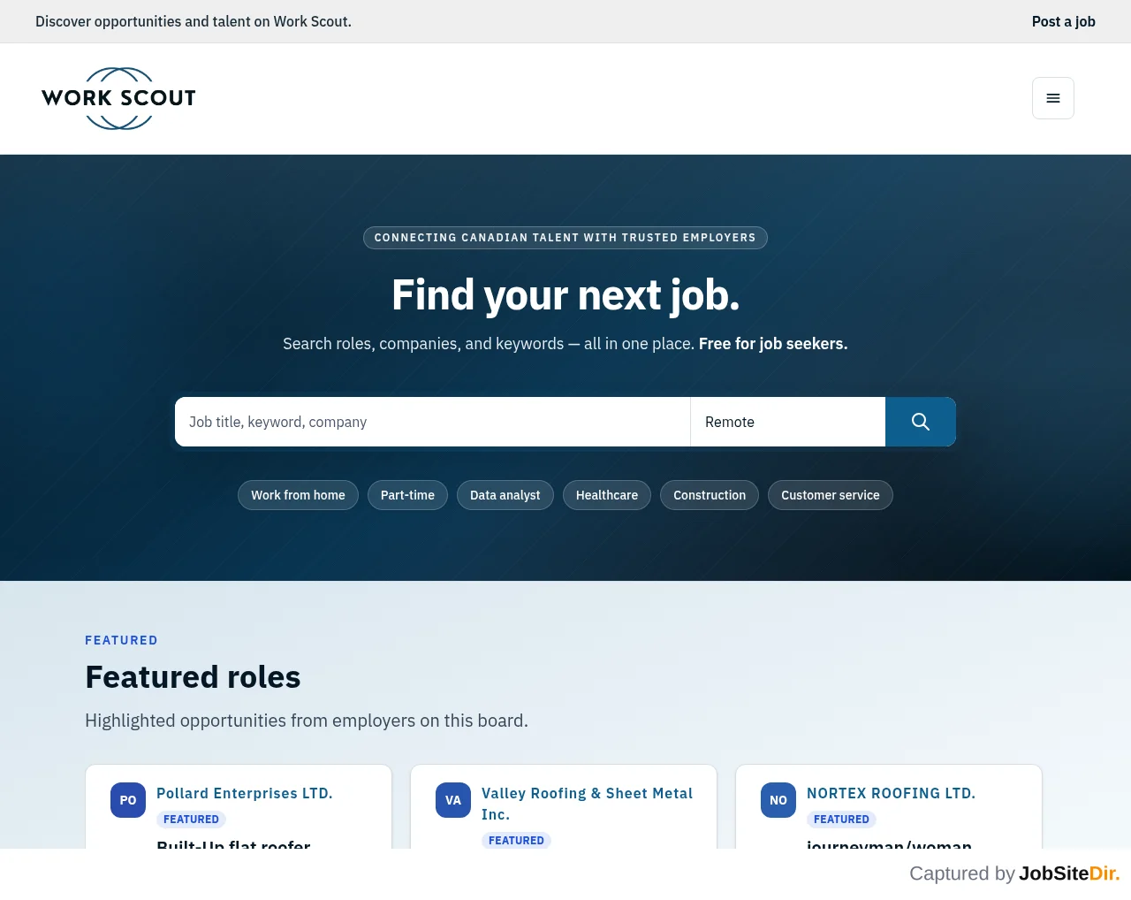
Task: Click the Free for job seekers text
Action: [773, 344]
